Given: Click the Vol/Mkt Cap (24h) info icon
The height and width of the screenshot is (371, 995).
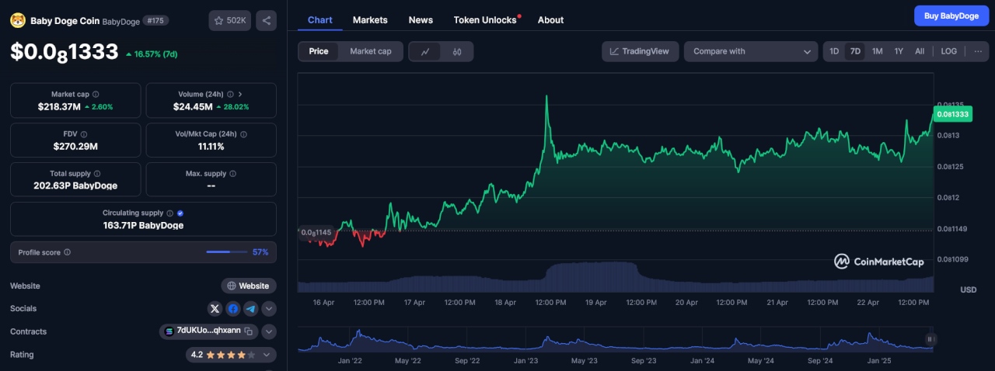Looking at the screenshot, I should coord(243,134).
